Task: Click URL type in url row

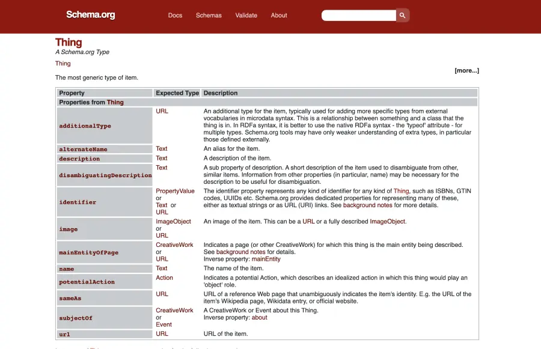Action: click(162, 334)
